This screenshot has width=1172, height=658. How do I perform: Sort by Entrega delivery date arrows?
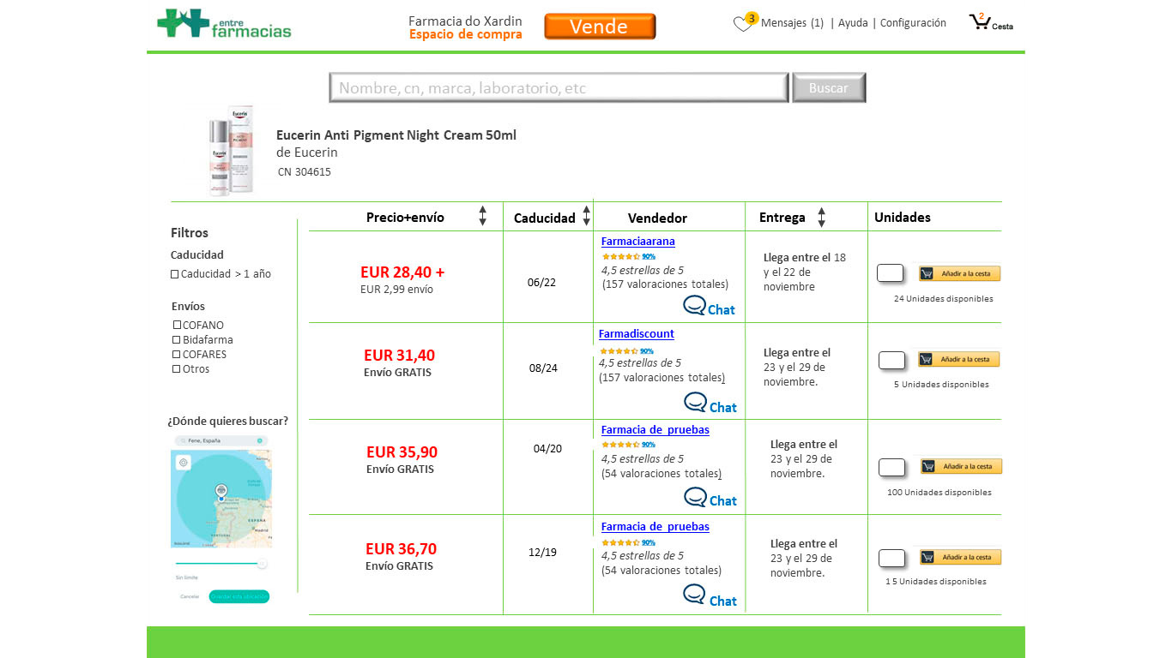point(821,218)
